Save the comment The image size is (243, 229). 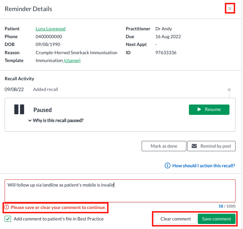(x=217, y=219)
